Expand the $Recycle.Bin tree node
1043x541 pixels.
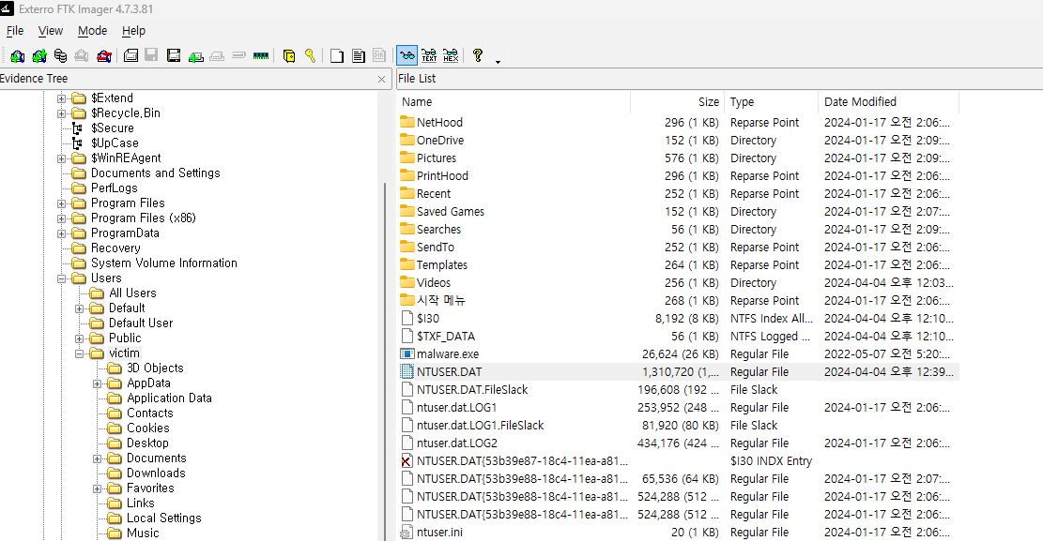pyautogui.click(x=61, y=113)
